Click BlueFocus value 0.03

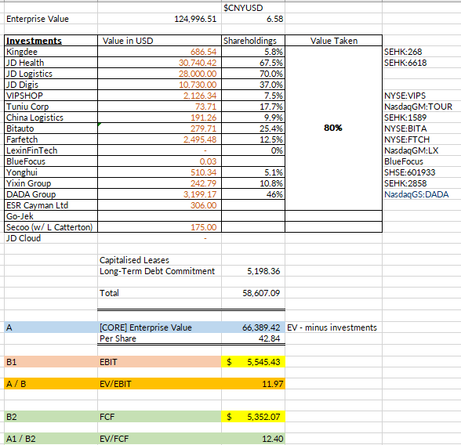point(159,161)
